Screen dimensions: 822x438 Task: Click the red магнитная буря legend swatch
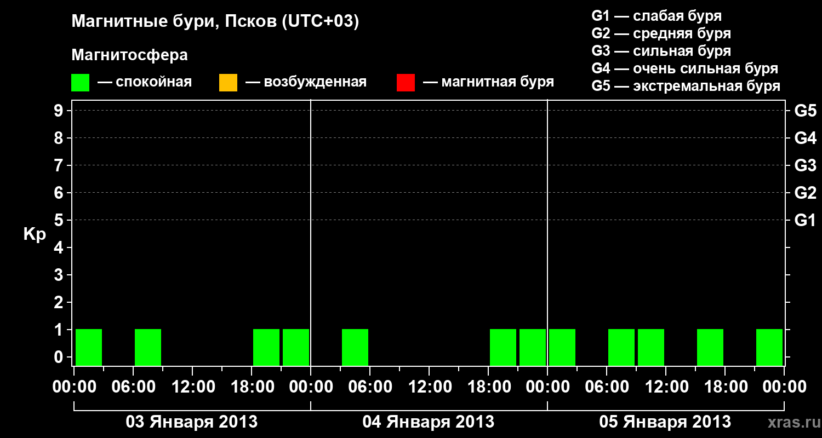click(406, 83)
